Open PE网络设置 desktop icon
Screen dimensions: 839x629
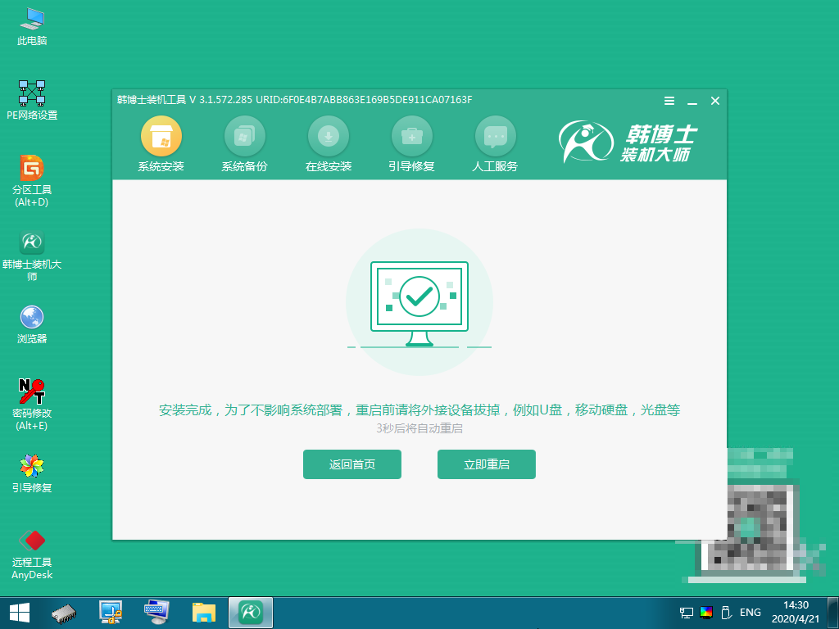pyautogui.click(x=32, y=101)
